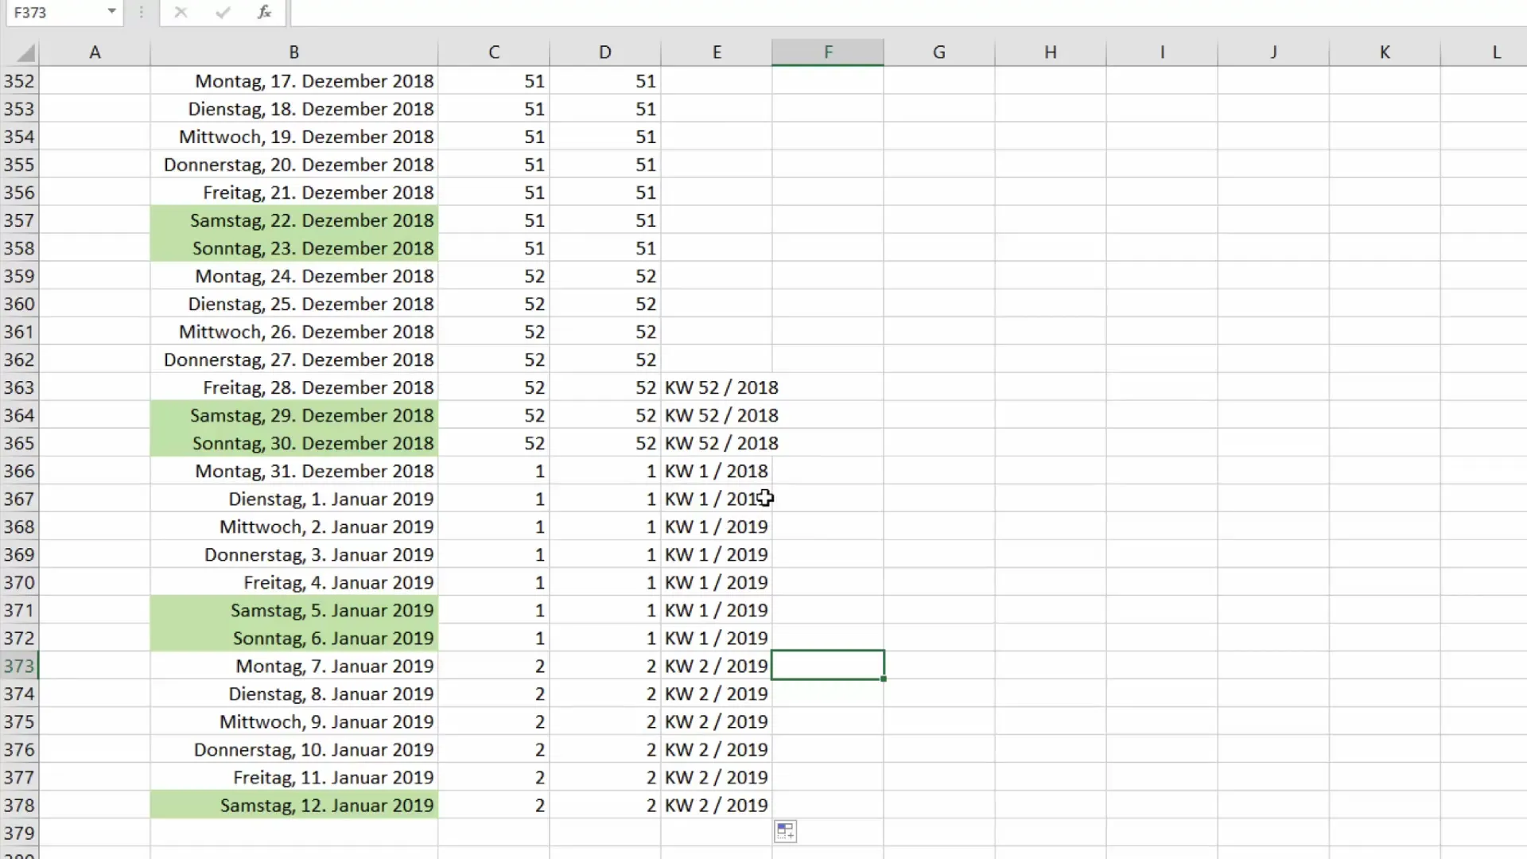Click column D value 52 in row 359

(605, 276)
